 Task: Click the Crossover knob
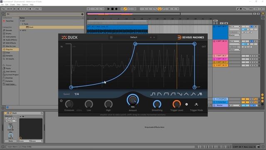tap(69, 104)
